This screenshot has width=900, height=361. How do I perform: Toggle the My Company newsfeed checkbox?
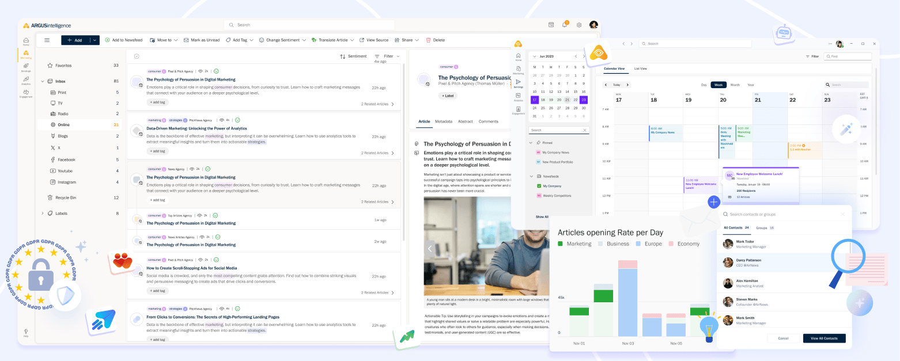tap(539, 186)
